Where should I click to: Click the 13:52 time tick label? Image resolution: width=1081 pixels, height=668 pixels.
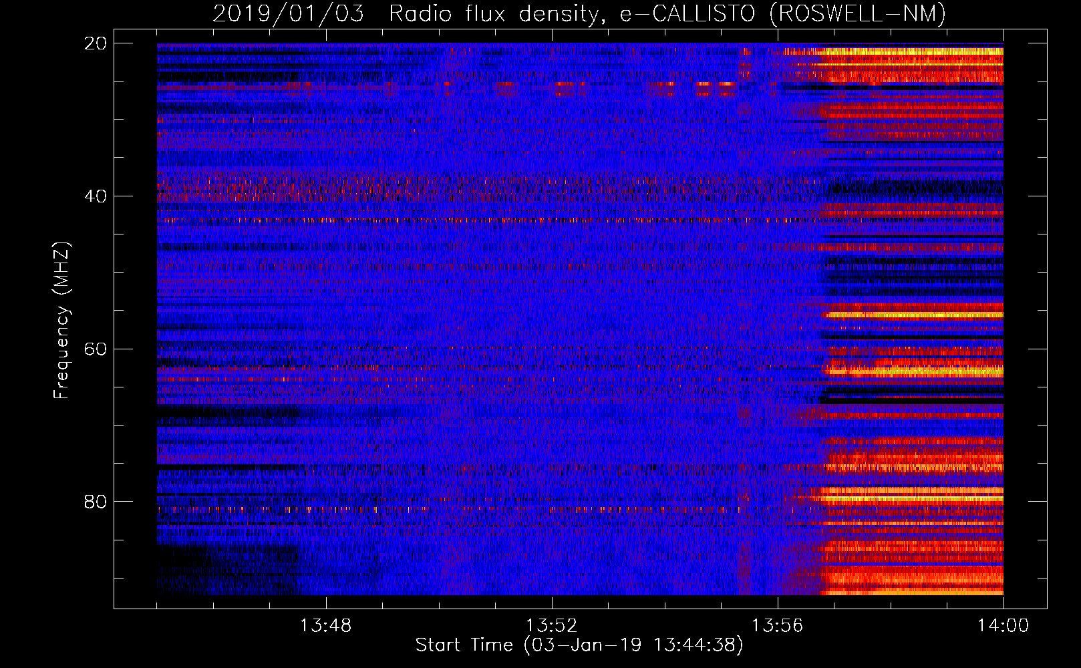click(551, 626)
